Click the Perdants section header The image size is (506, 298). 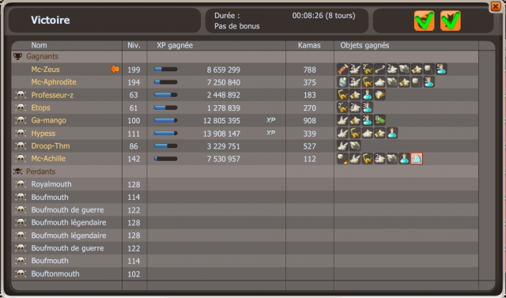coord(40,172)
